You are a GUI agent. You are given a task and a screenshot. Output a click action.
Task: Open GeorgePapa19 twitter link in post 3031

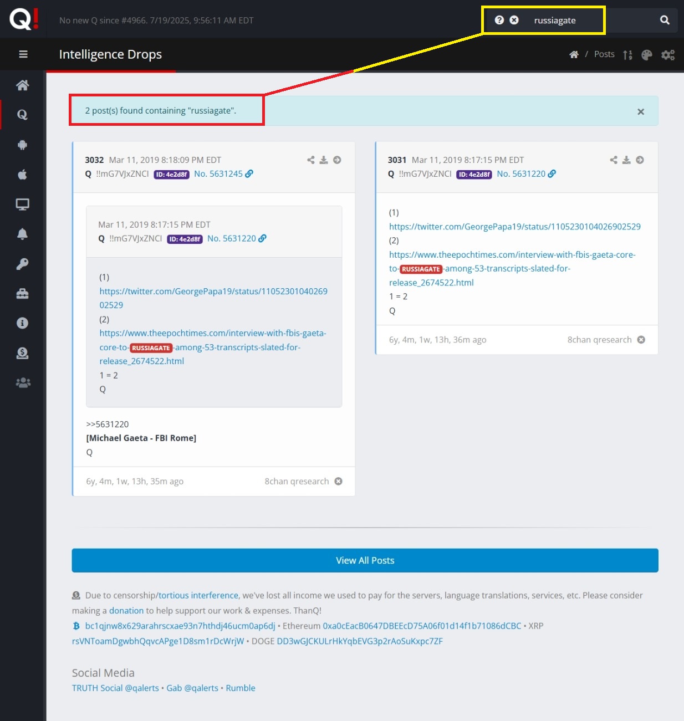click(x=515, y=227)
